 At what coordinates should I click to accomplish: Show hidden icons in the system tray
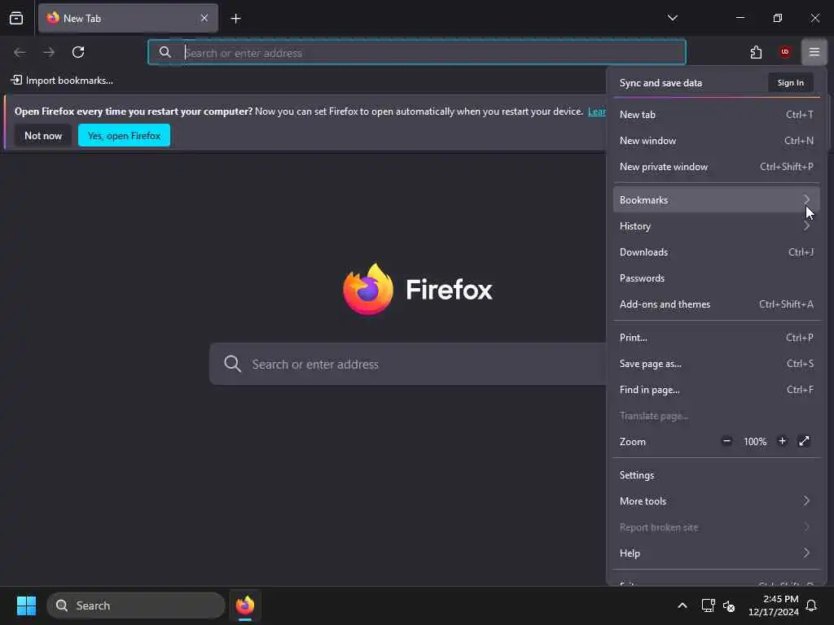682,605
